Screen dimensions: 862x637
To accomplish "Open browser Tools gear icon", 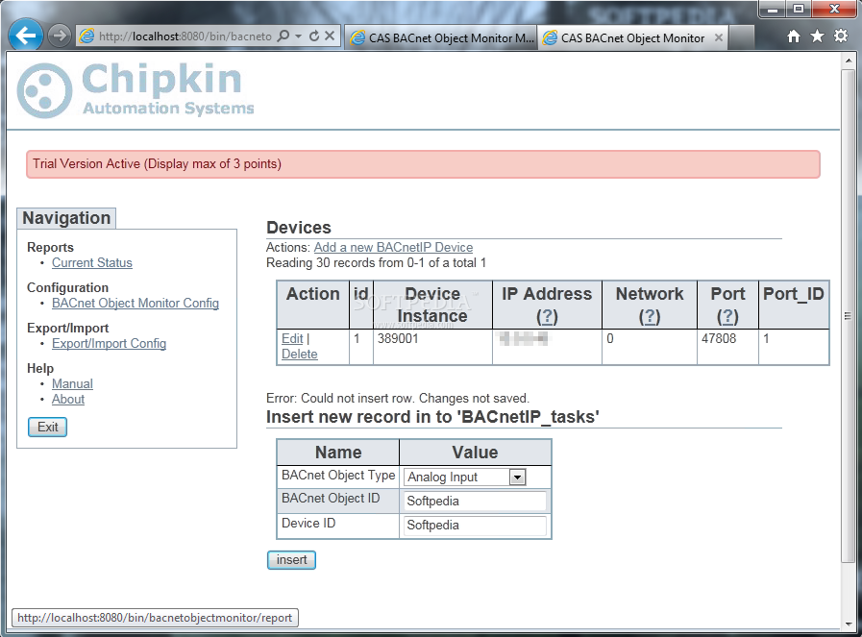I will 841,37.
